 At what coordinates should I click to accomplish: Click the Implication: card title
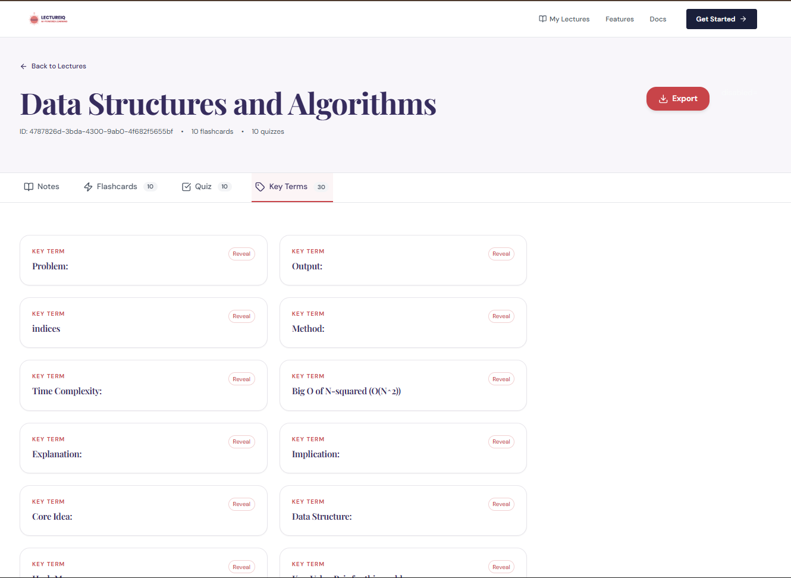[316, 454]
